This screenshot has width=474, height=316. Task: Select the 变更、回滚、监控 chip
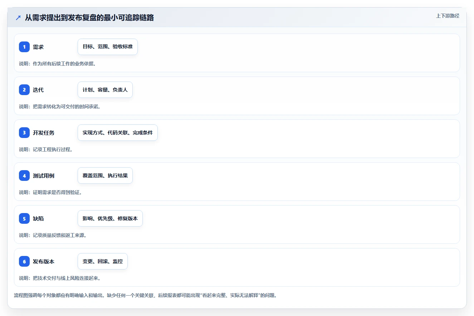coord(103,261)
